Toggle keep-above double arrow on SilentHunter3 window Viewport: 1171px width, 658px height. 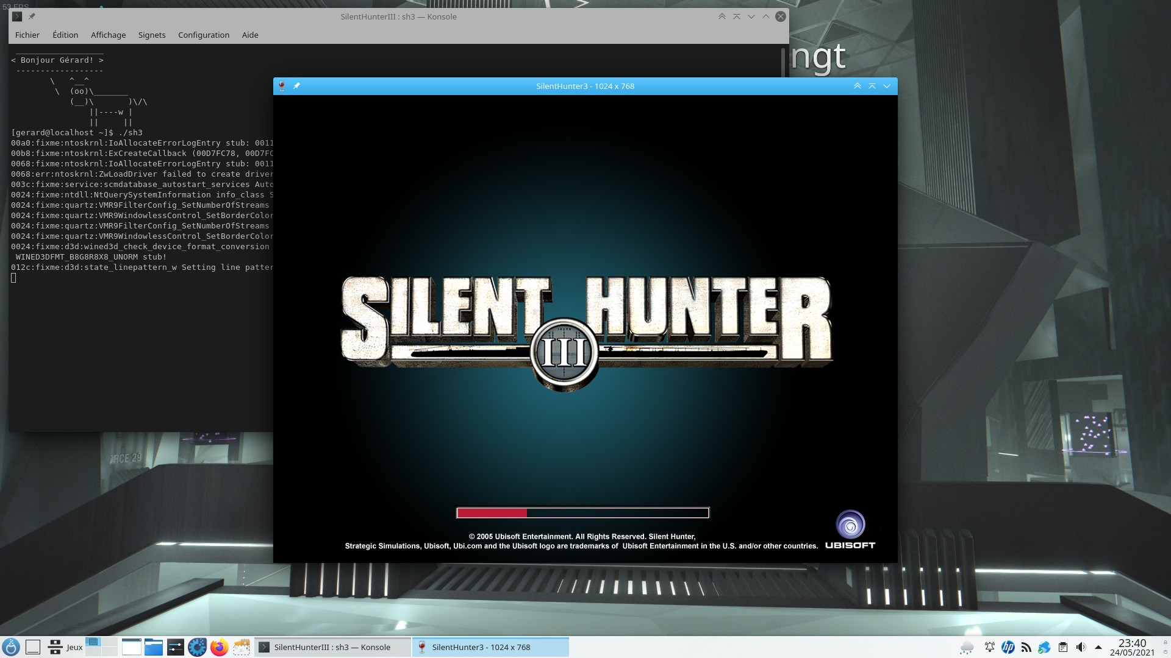click(x=858, y=86)
